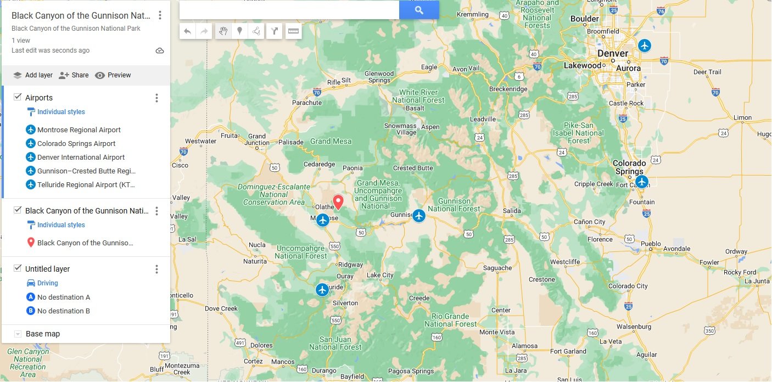This screenshot has width=772, height=382.
Task: Click the blue A waypoint icon
Action: 31,297
